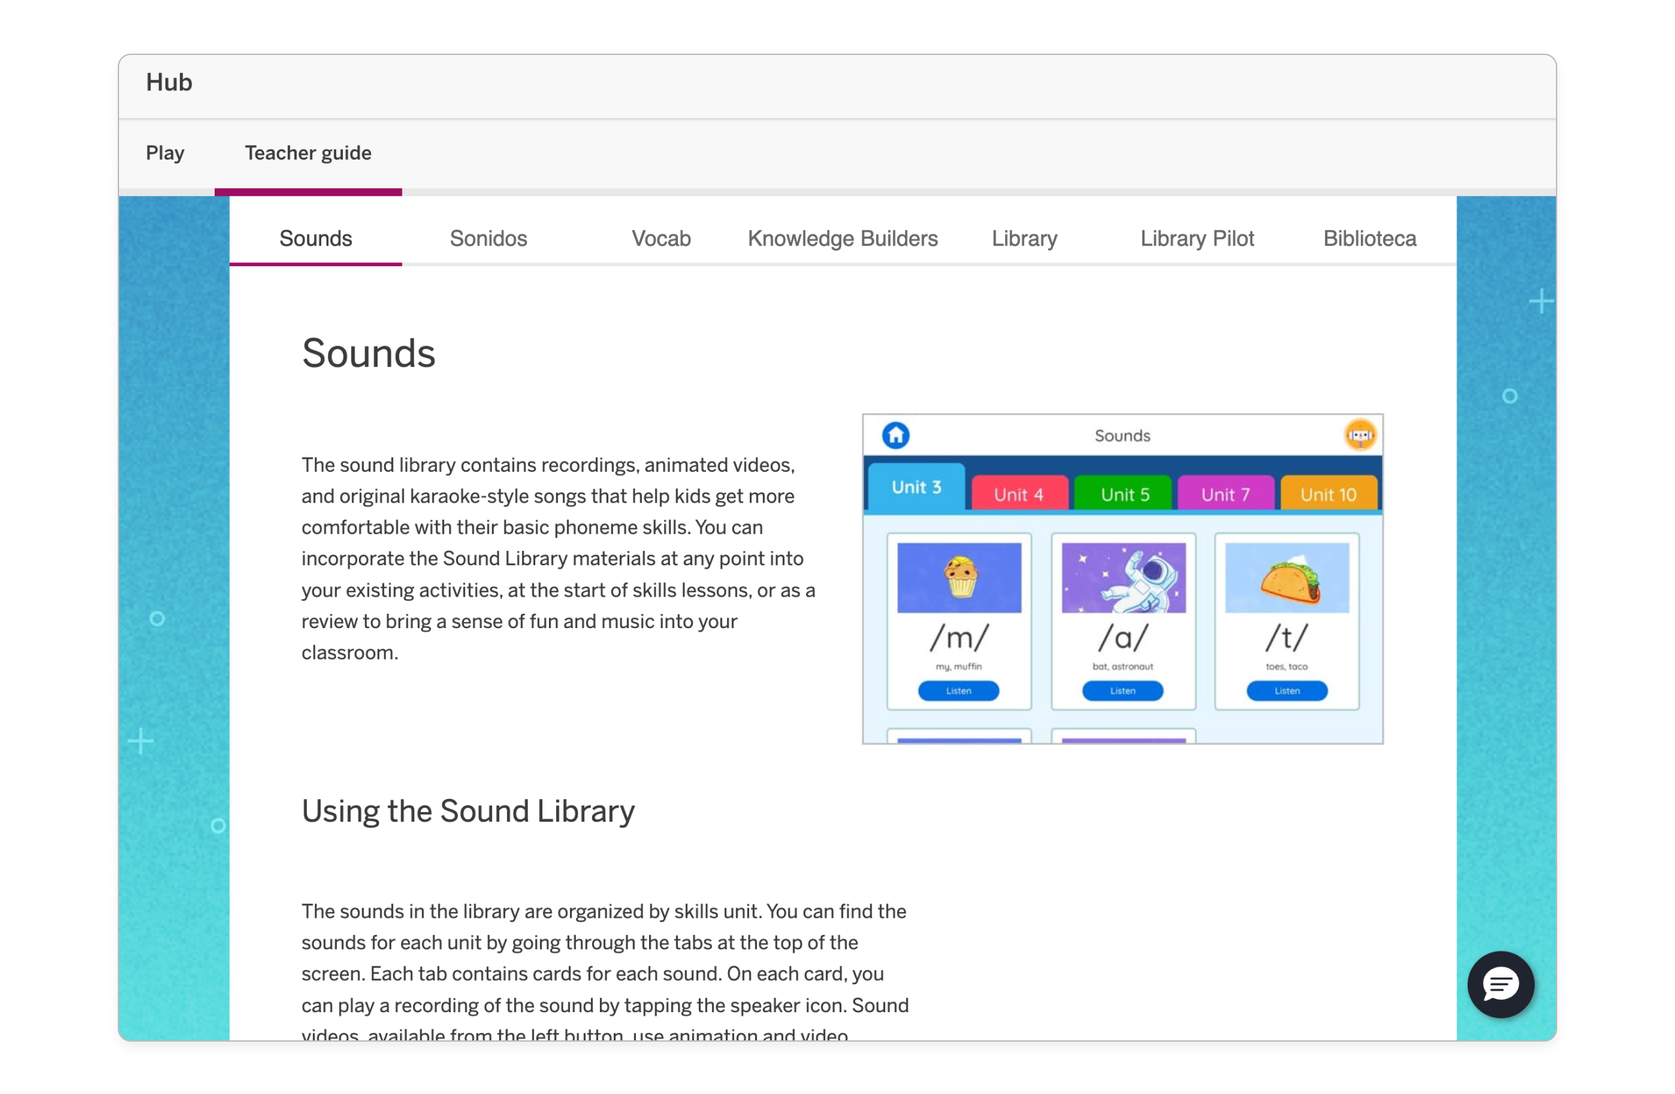
Task: Click the blue home icon
Action: click(895, 435)
